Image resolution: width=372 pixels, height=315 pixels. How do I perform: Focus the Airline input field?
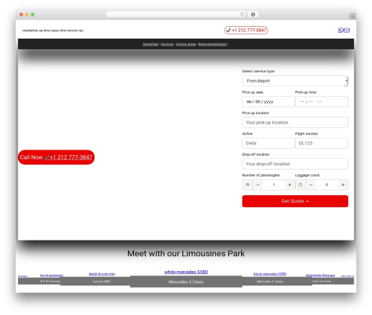(x=269, y=143)
